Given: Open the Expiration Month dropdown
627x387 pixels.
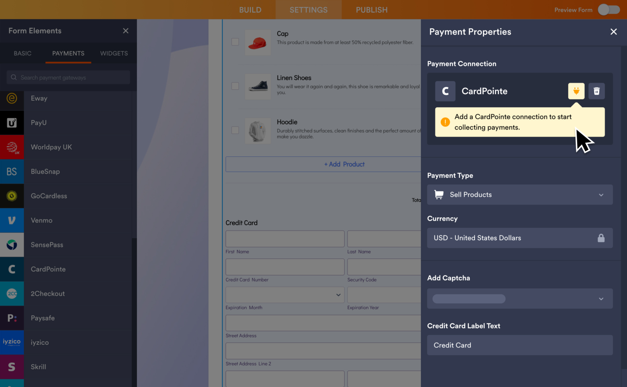Looking at the screenshot, I should 285,295.
